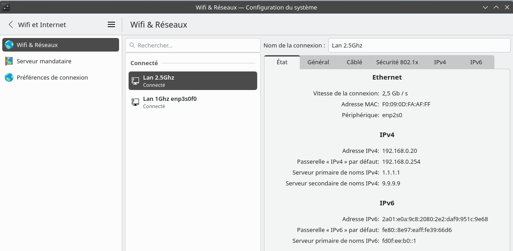Click the ethernet icon of Lan 1Ghz enp3s0f0
Screen dimensions: 513x251
[135, 102]
